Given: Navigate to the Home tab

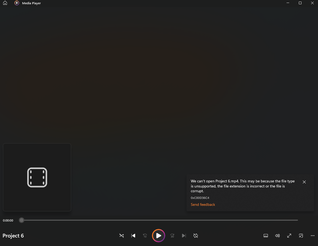Looking at the screenshot, I should point(5,3).
